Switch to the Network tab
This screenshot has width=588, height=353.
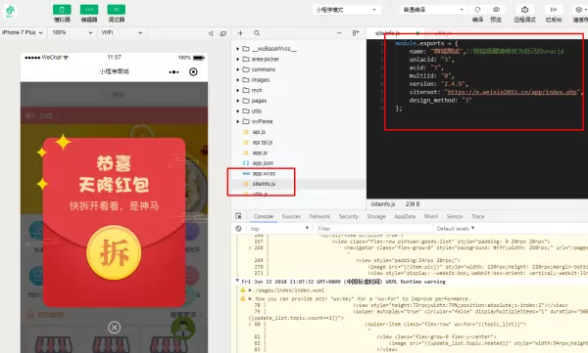click(319, 216)
